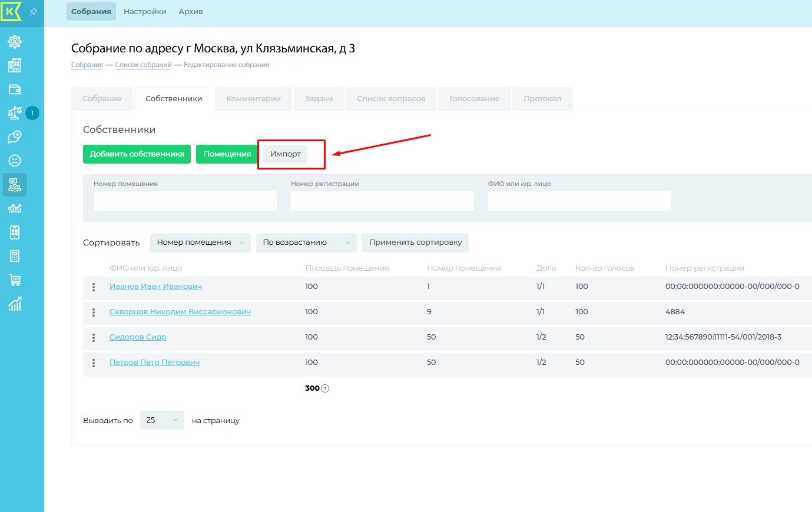Screen dimensions: 812x512
Task: Expand the По возрастанию order dropdown
Action: (x=306, y=242)
